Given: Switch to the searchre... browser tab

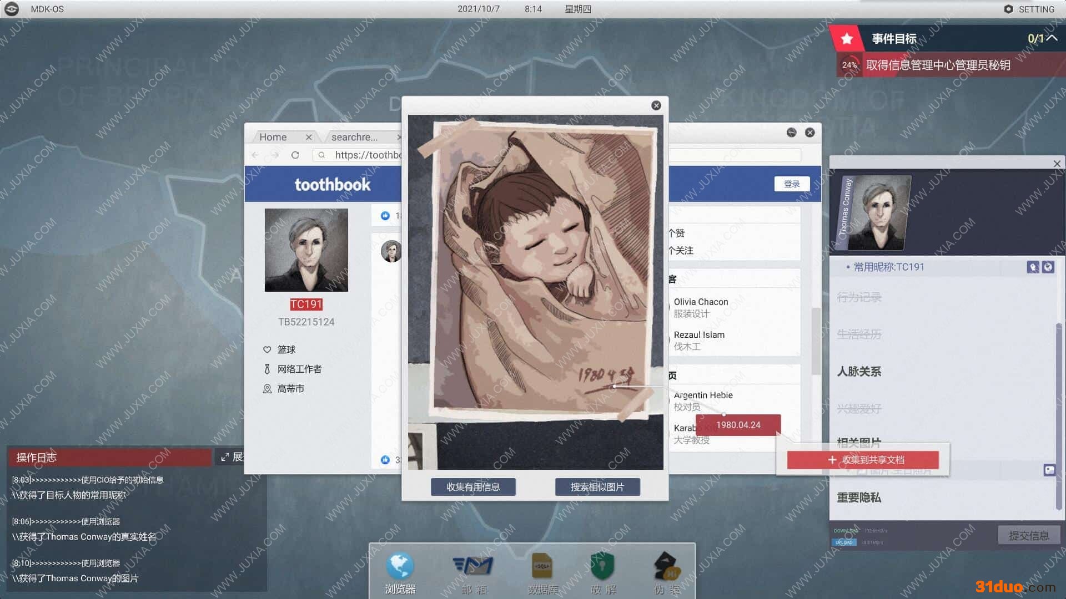Looking at the screenshot, I should pyautogui.click(x=354, y=137).
